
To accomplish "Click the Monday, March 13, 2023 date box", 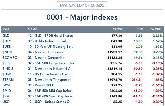I will coord(82,6).
